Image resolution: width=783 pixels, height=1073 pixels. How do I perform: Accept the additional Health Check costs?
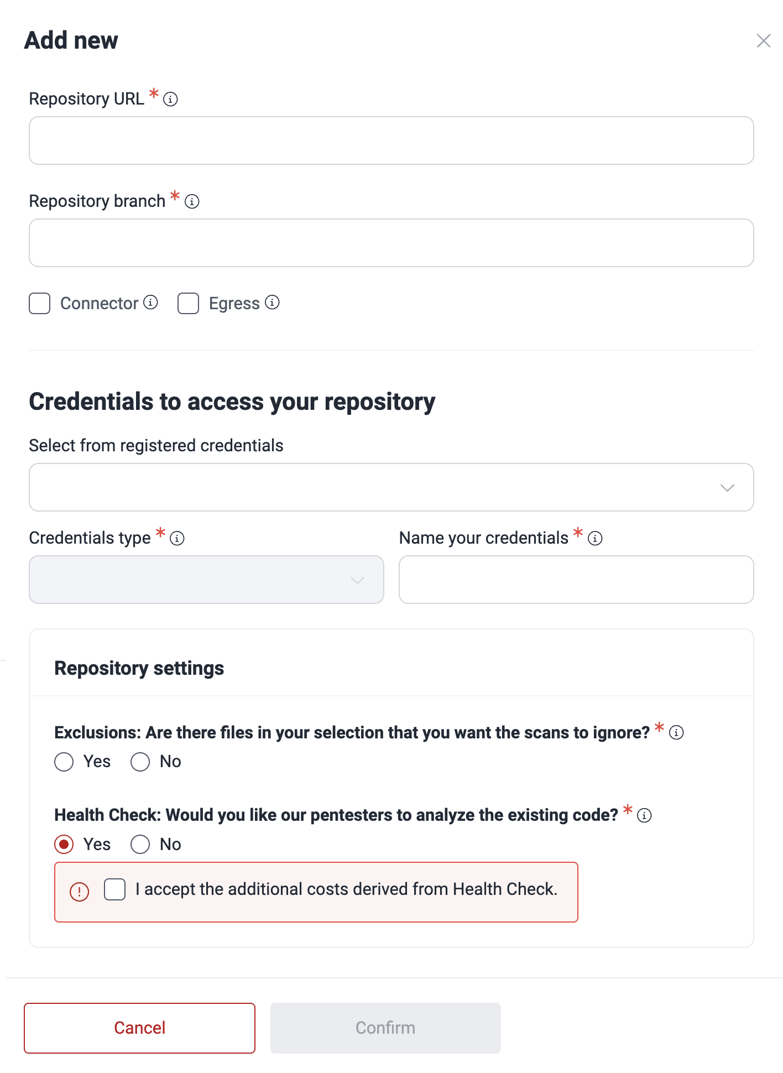114,890
